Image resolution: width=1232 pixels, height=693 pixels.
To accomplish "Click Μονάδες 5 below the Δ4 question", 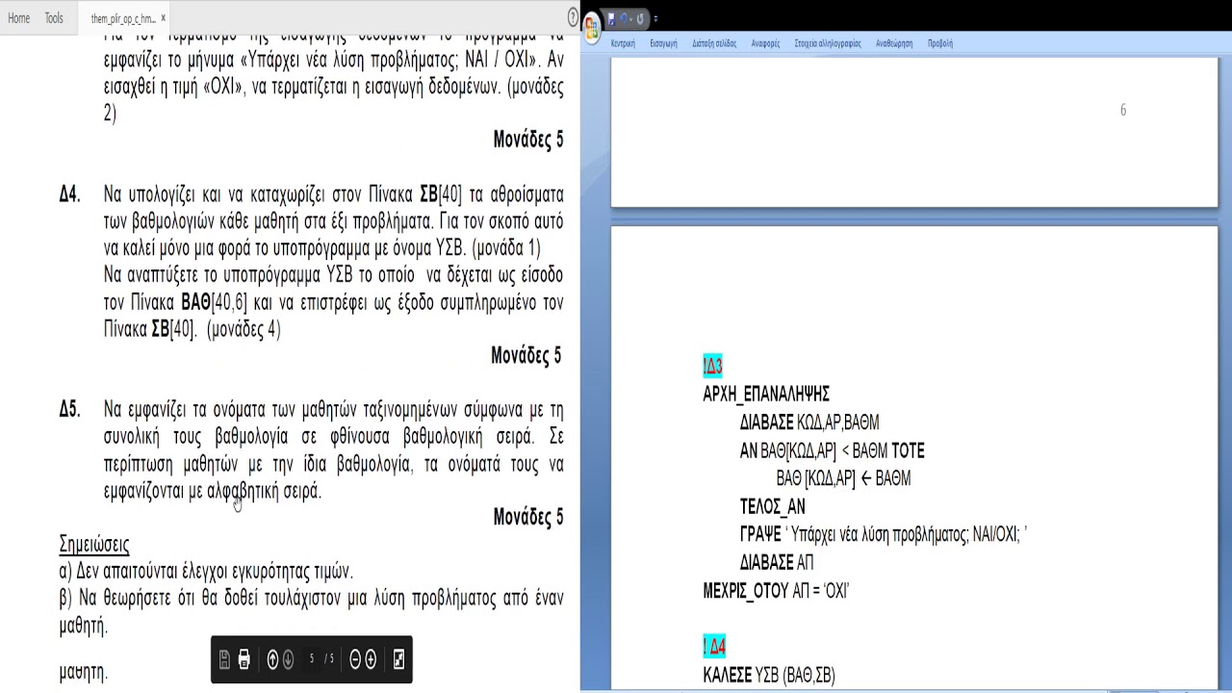I will [x=526, y=356].
